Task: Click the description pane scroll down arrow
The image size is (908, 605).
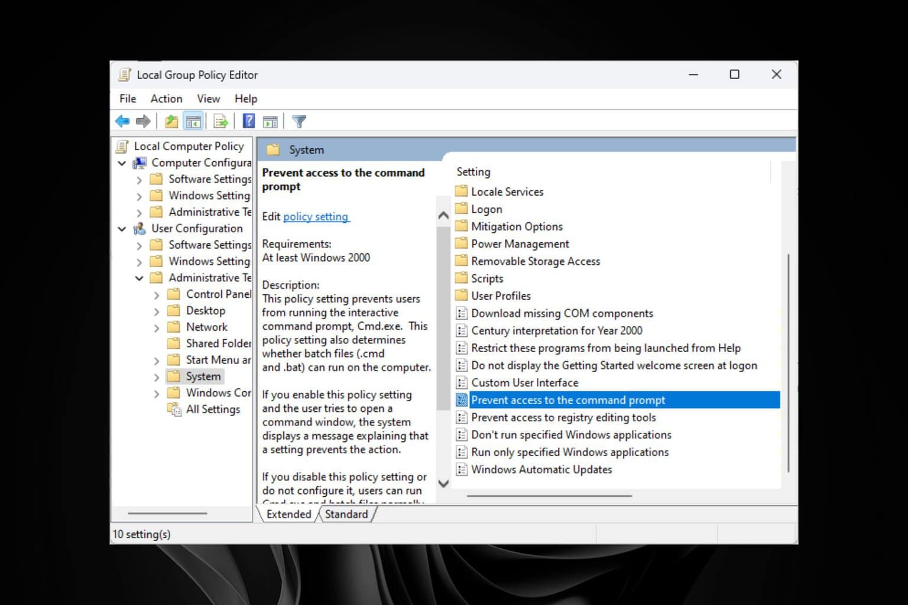Action: (x=443, y=483)
